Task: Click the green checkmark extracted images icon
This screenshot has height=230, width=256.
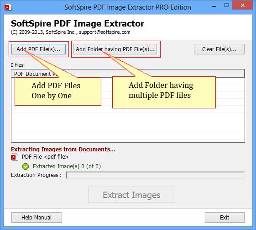Action: coord(26,166)
